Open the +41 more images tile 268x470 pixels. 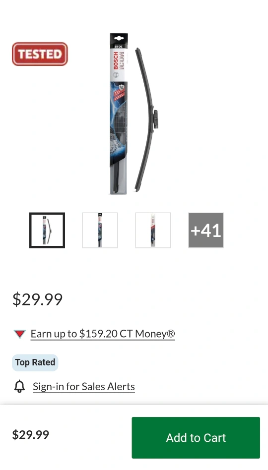pyautogui.click(x=206, y=230)
